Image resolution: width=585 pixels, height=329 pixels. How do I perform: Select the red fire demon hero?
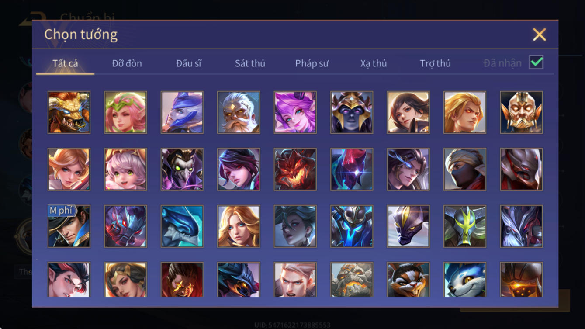click(295, 170)
